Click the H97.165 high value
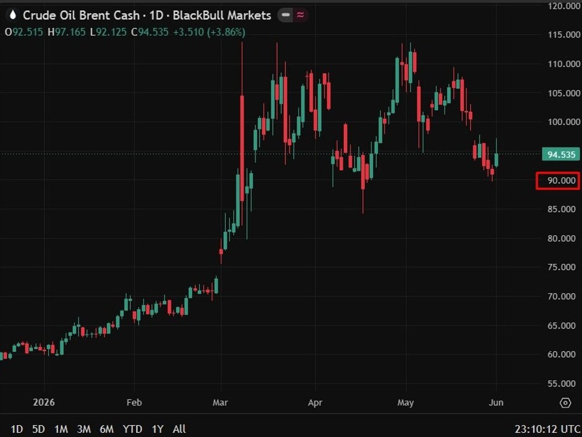Image resolution: width=582 pixels, height=437 pixels. point(66,32)
